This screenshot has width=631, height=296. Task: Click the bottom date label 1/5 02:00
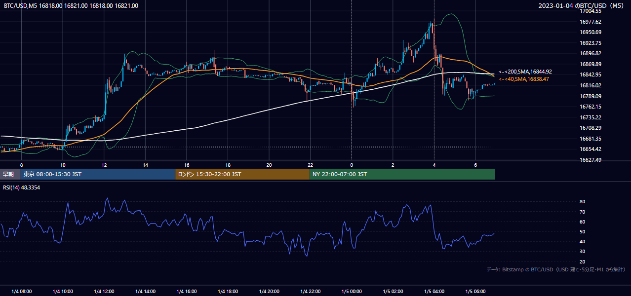click(x=393, y=292)
